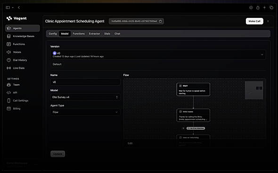The image size is (278, 173).
Task: Select the Start flow node
Action: coord(193,89)
